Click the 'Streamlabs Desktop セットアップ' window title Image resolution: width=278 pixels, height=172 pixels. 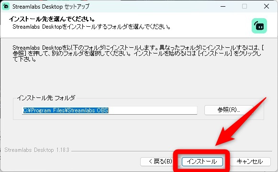coord(51,7)
